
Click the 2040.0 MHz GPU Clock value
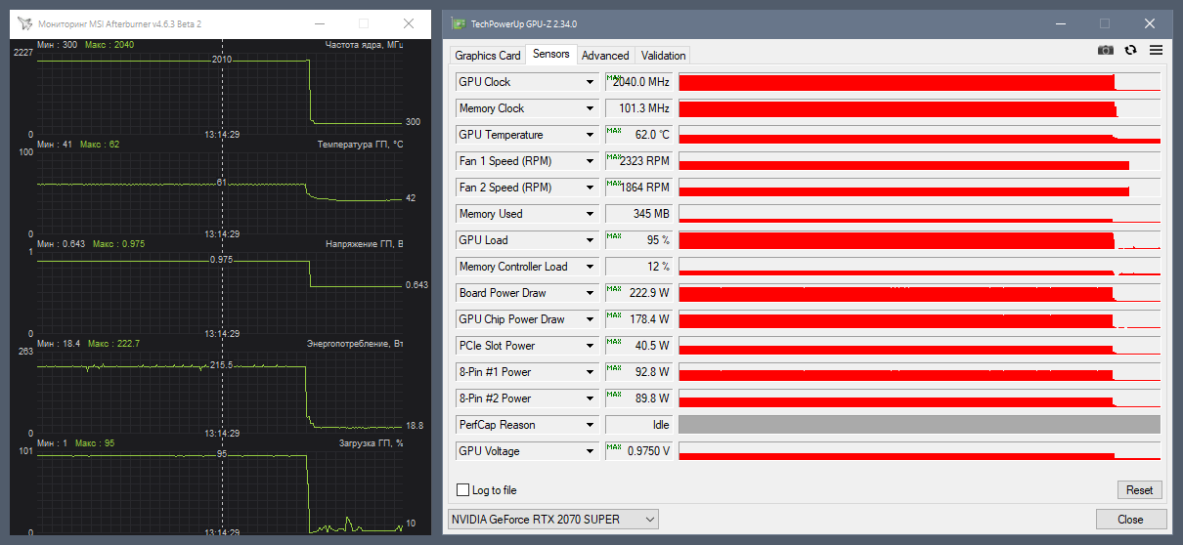(639, 82)
